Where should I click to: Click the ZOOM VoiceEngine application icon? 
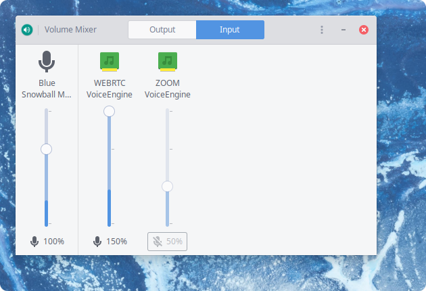pos(168,62)
